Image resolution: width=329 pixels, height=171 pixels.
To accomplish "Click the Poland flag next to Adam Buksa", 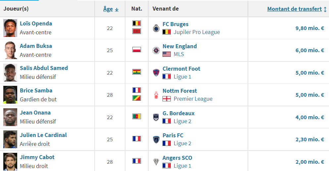I will [137, 50].
